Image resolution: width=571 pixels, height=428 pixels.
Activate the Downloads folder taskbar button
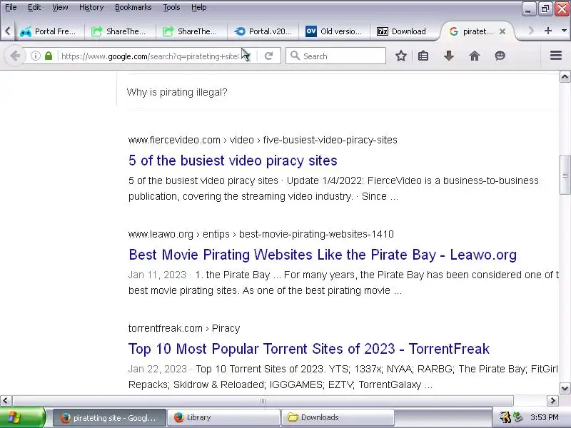click(x=338, y=418)
